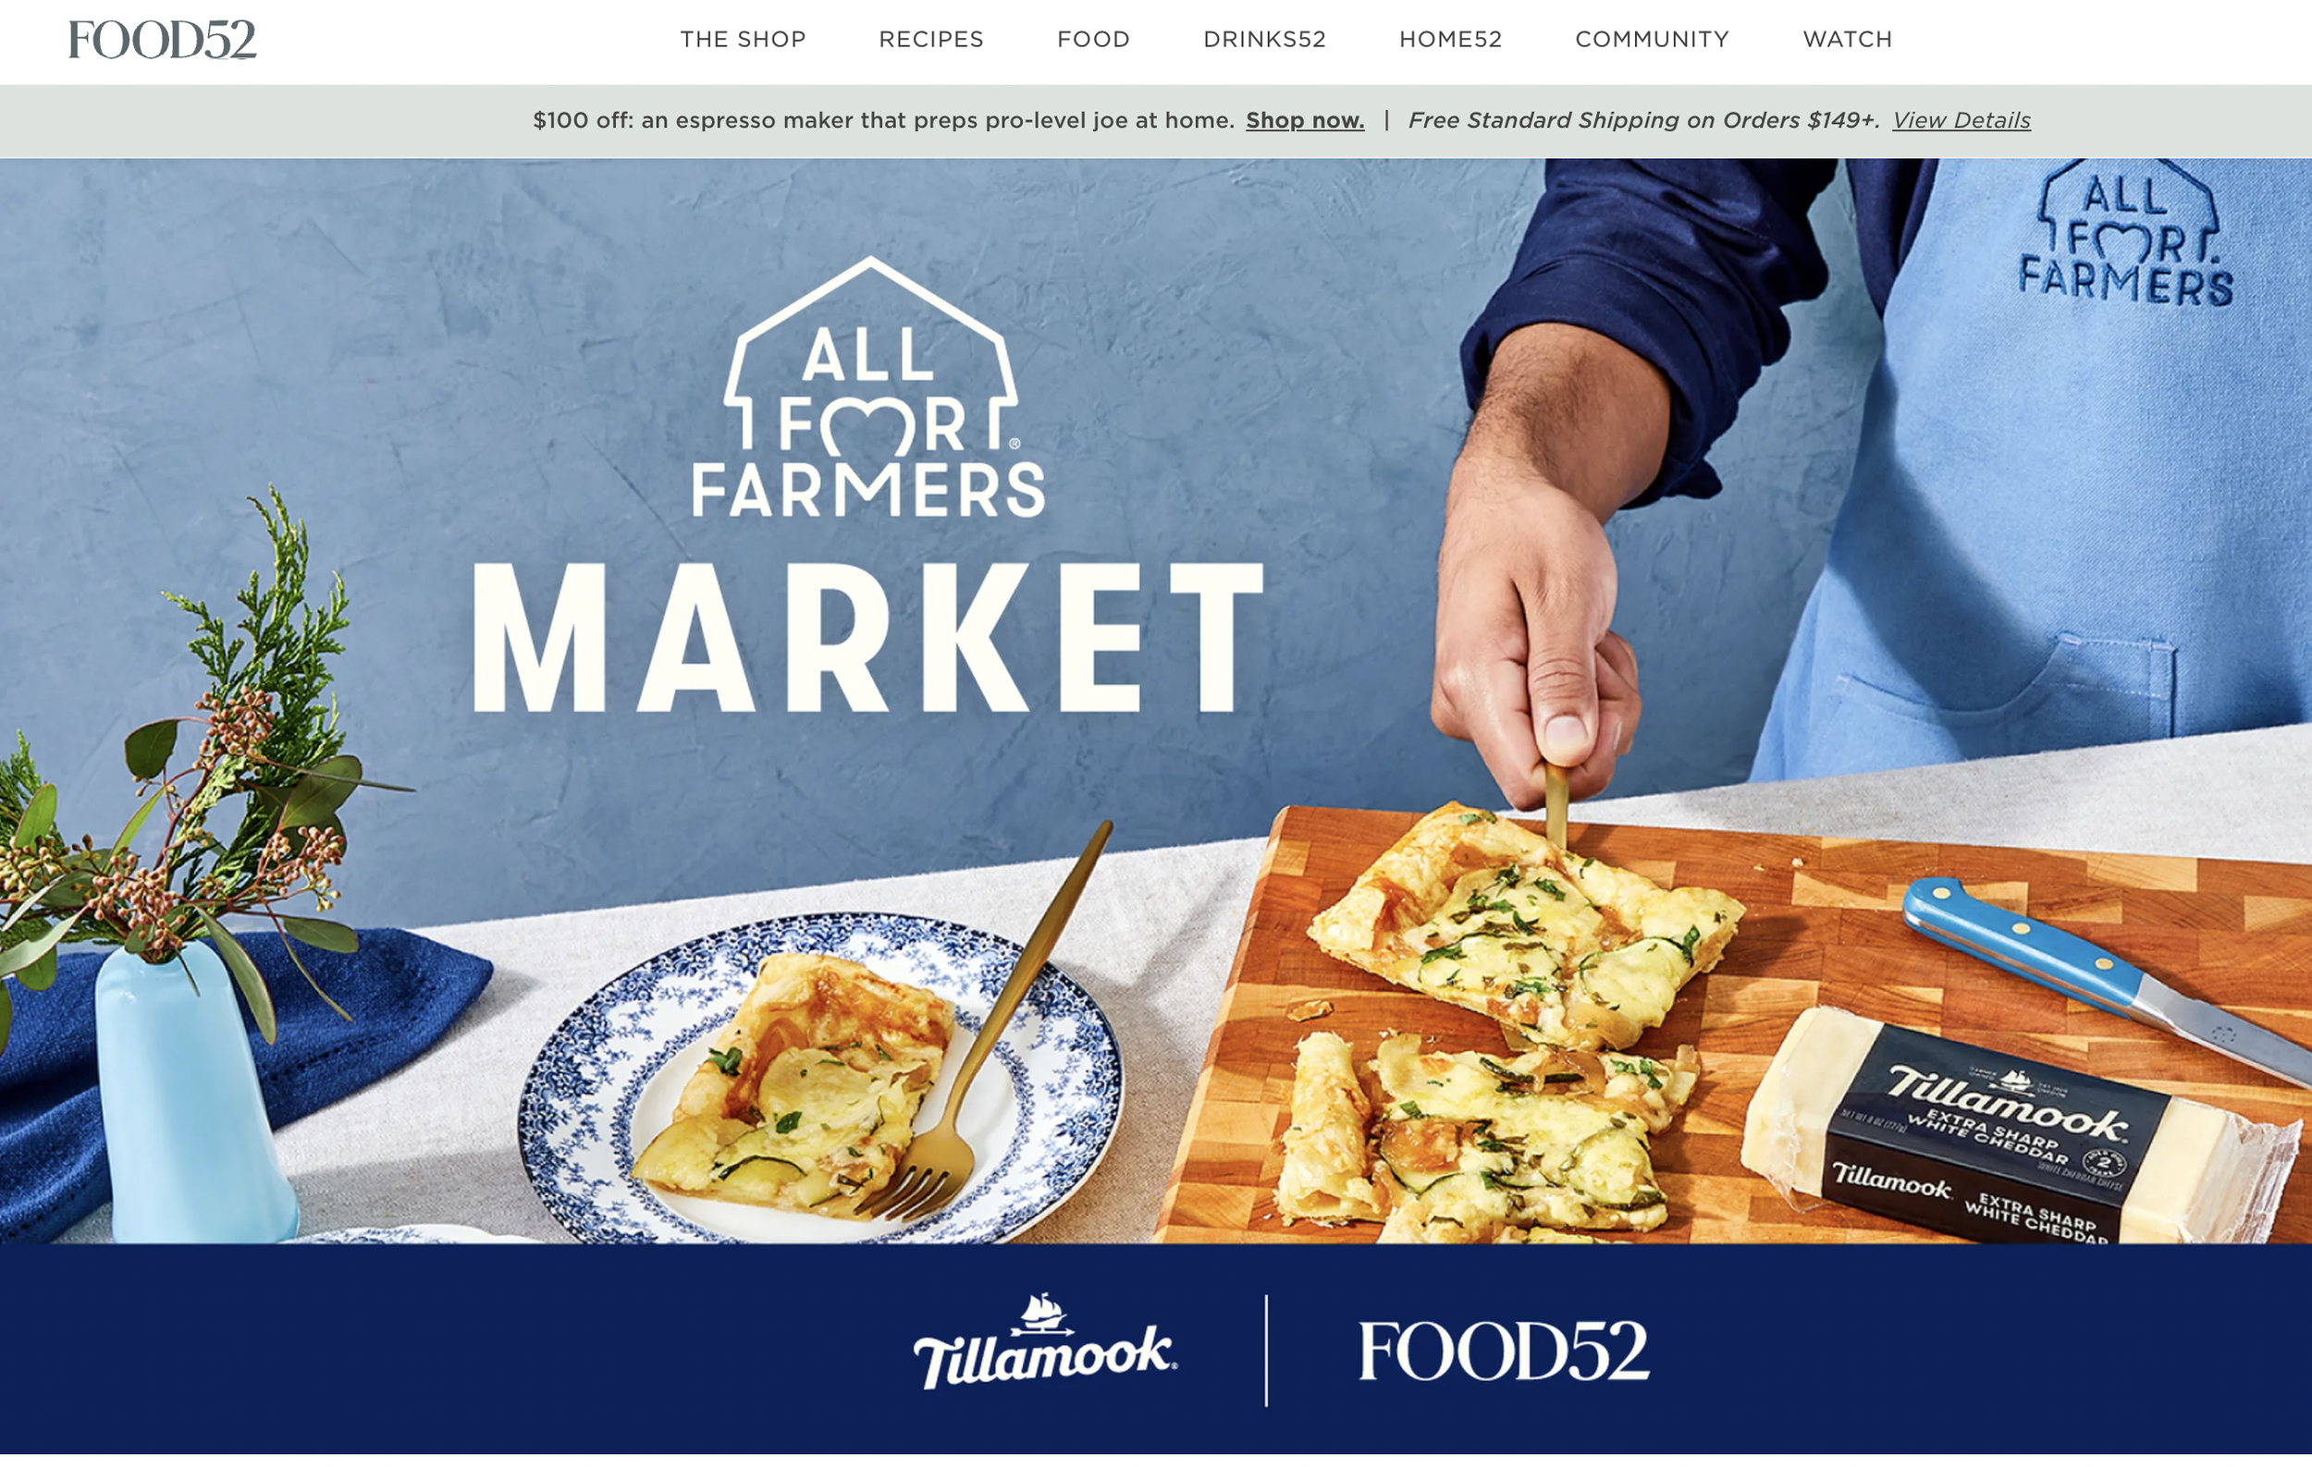Open the RECIPES menu
Image resolution: width=2312 pixels, height=1467 pixels.
[x=931, y=40]
